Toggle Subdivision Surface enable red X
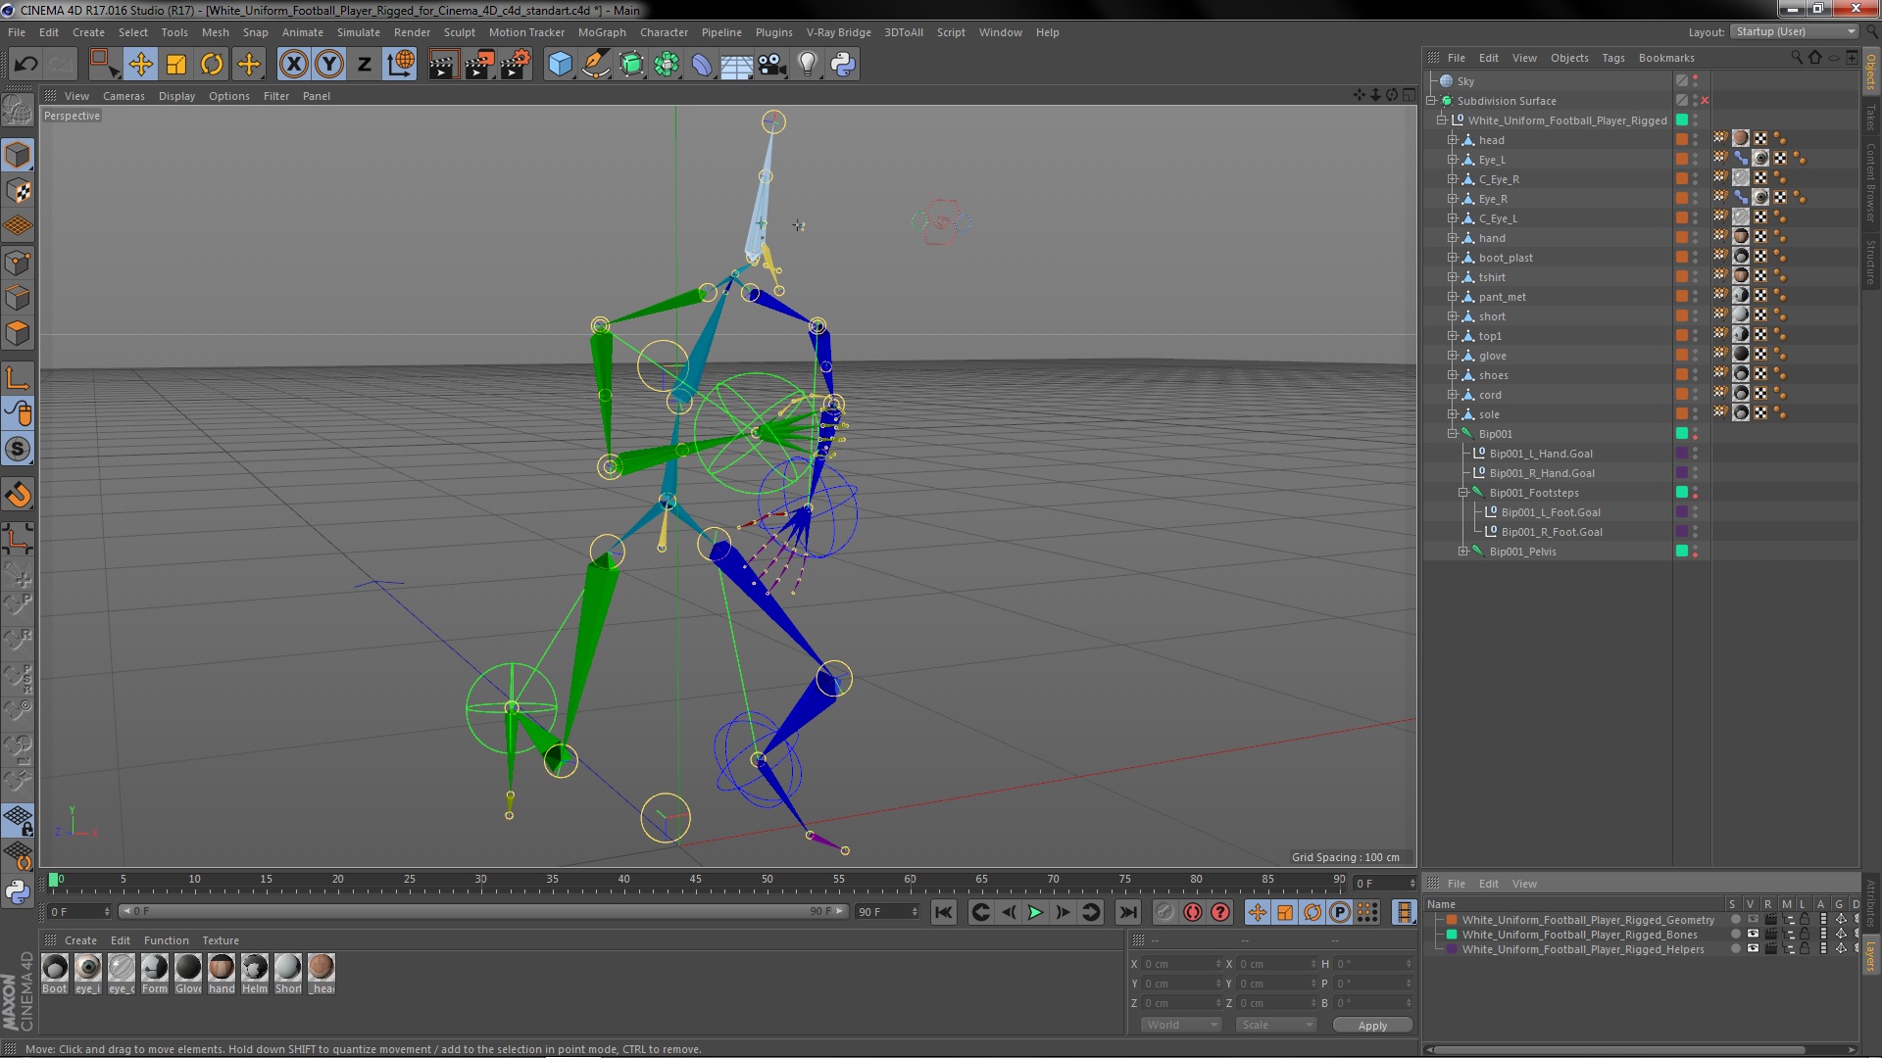1882x1058 pixels. click(x=1705, y=101)
